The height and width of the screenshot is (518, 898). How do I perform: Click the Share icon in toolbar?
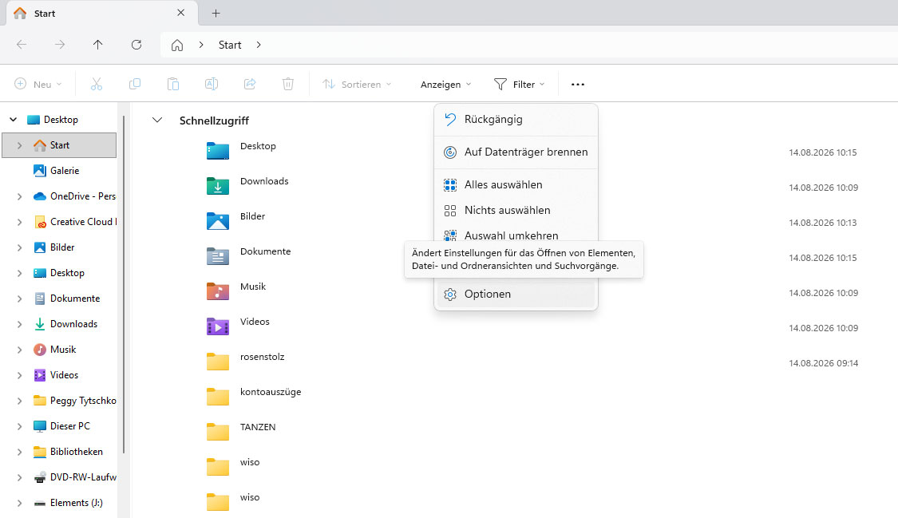(x=250, y=84)
